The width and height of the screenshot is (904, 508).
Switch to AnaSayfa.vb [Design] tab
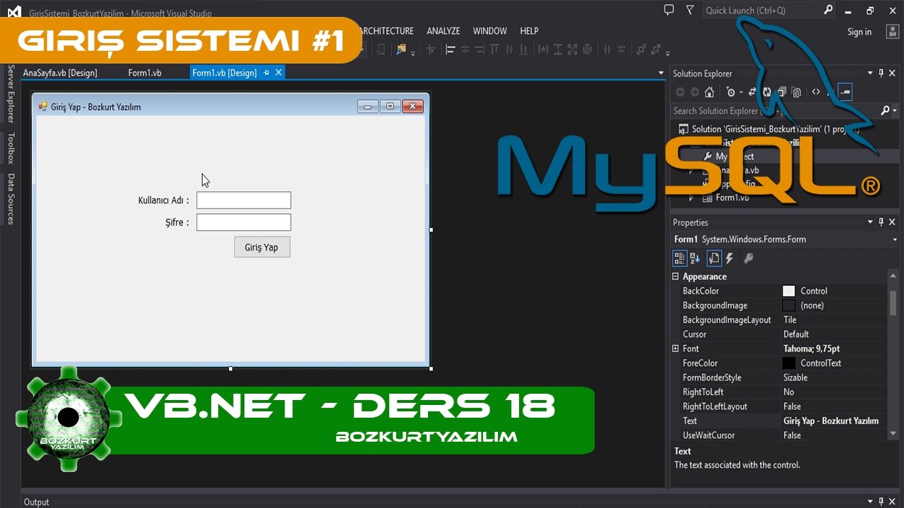(x=60, y=73)
